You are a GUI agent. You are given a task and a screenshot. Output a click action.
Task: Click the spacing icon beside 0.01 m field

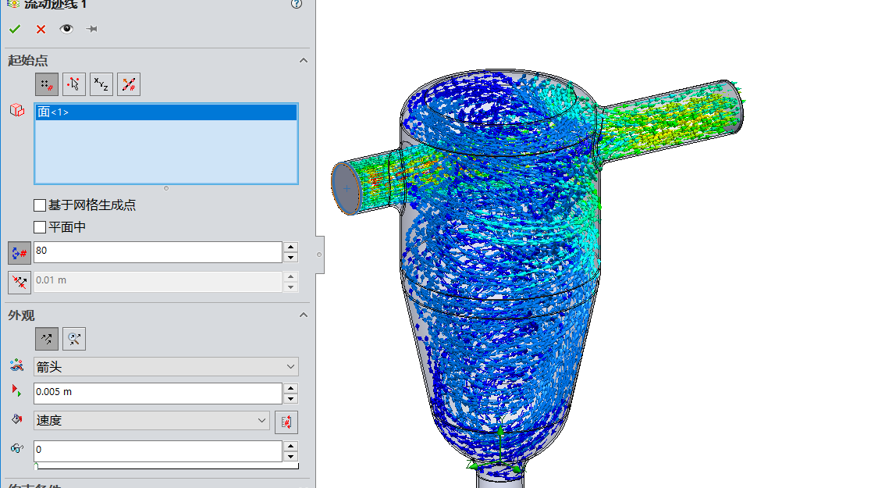[x=19, y=282]
